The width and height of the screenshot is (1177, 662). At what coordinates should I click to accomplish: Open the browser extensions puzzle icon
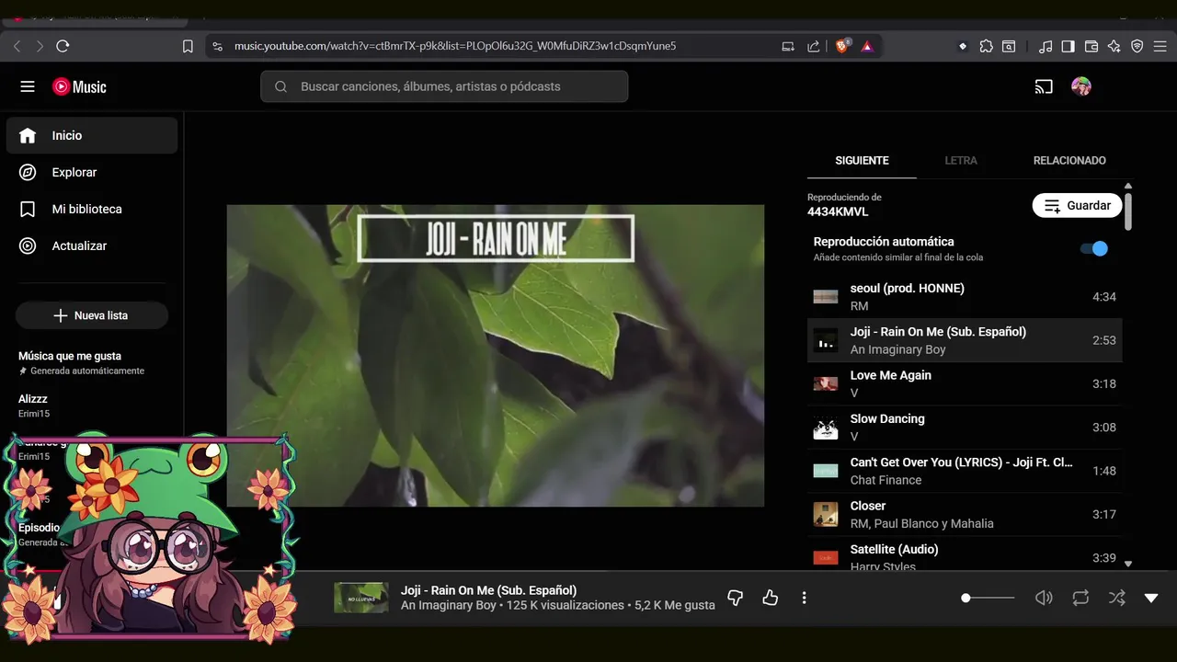tap(986, 46)
